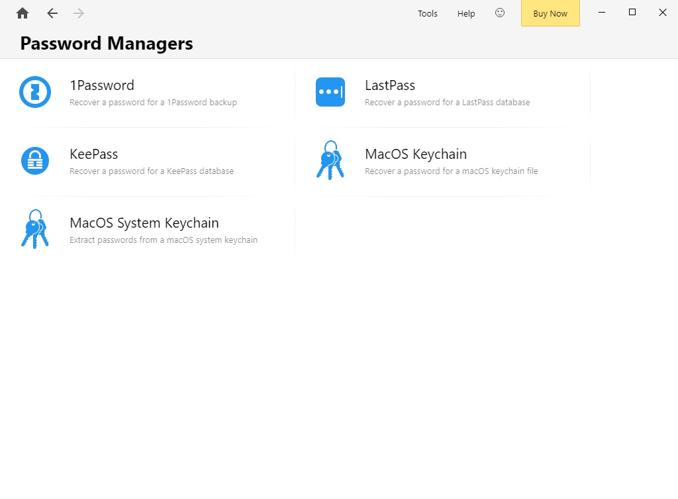Minimize the application window
This screenshot has width=678, height=499.
coord(601,13)
